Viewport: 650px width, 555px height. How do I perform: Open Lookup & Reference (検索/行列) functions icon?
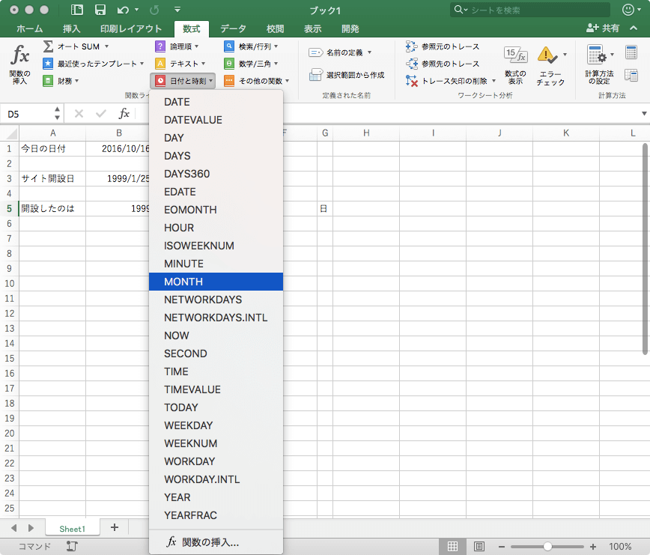[x=229, y=46]
